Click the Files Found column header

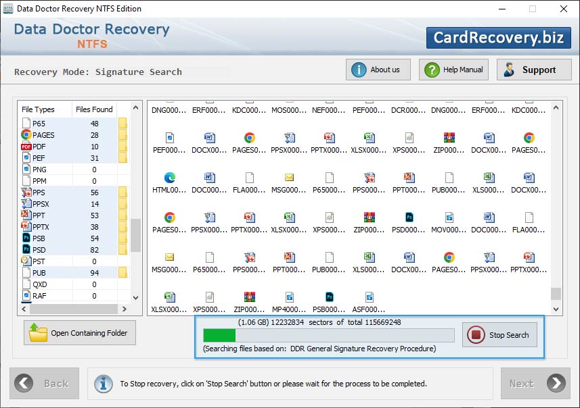[94, 109]
